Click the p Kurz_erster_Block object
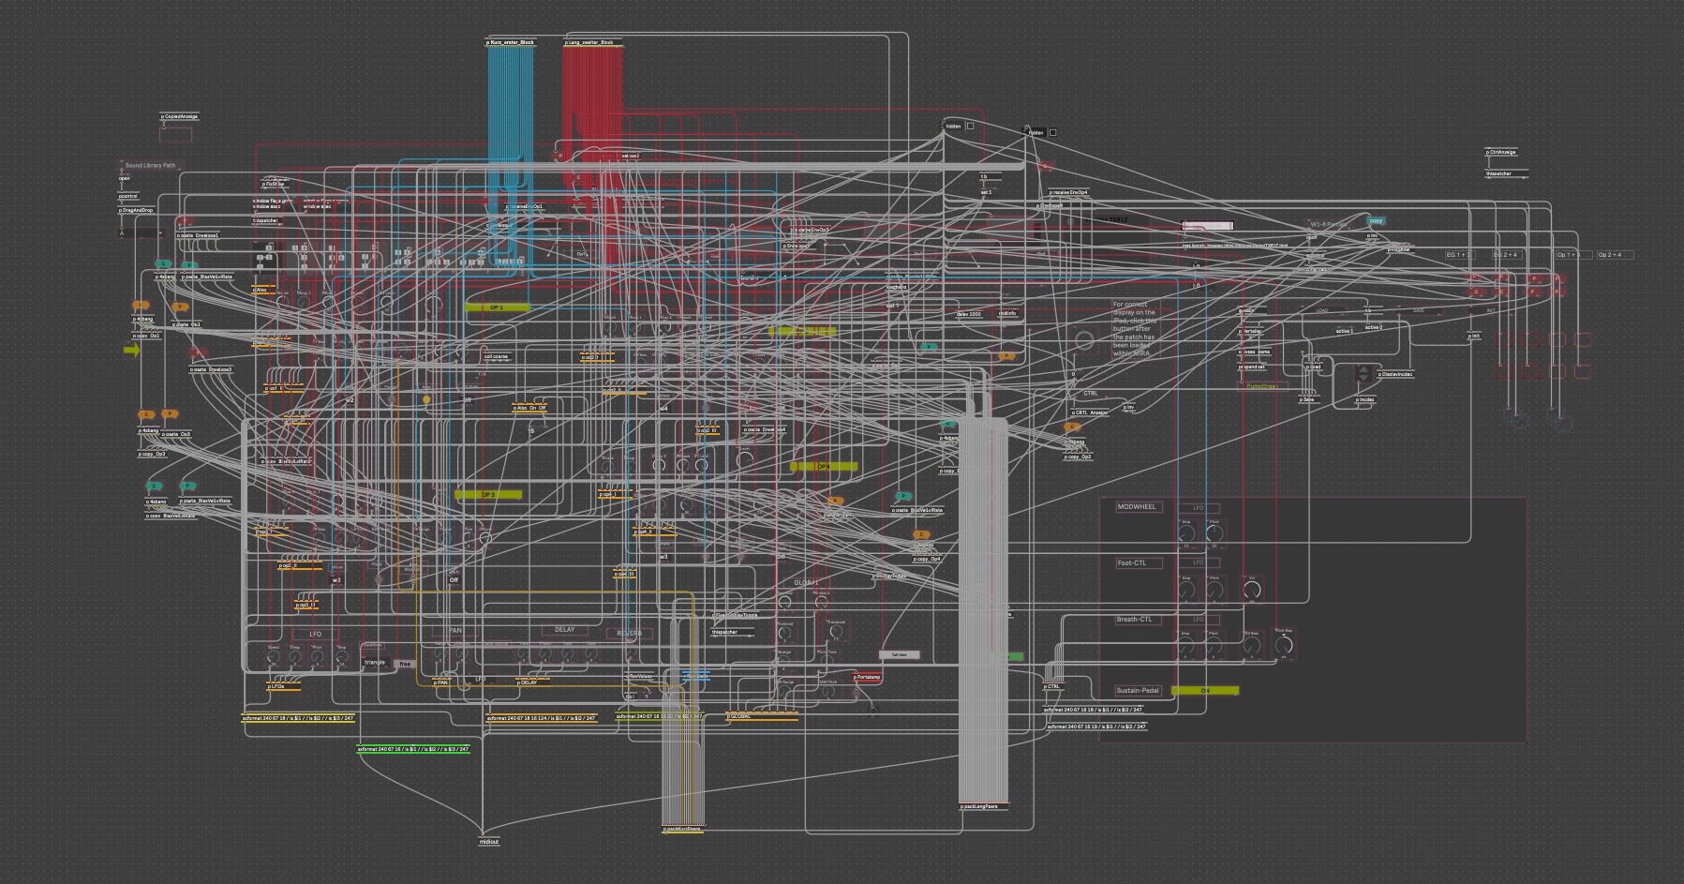Screen dimensions: 1684x884 coord(511,42)
